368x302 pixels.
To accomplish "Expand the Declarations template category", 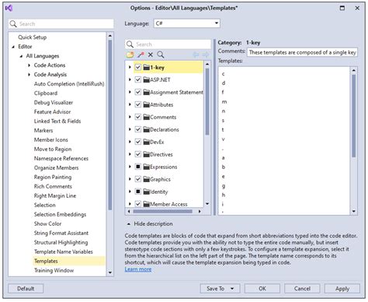I will tap(130, 129).
